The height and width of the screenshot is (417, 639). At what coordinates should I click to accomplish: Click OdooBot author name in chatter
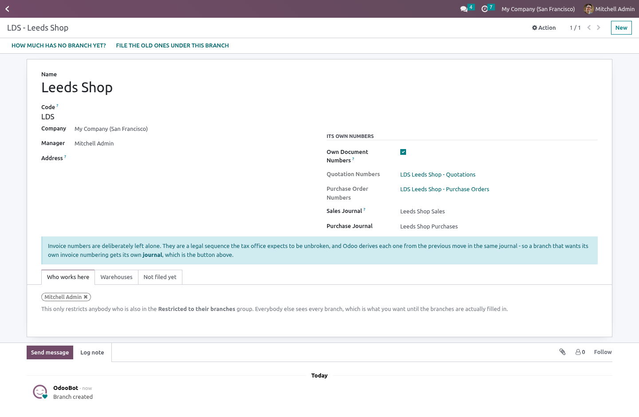tap(66, 388)
